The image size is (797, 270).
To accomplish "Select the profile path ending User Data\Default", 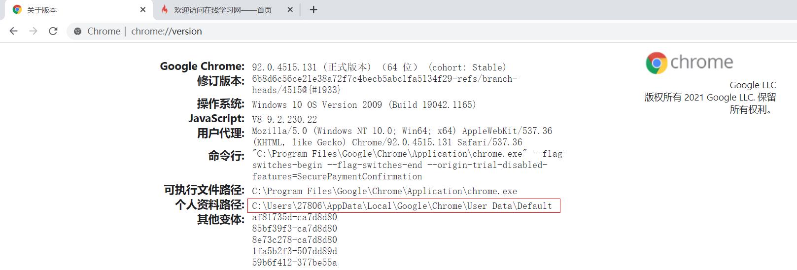I will 402,206.
